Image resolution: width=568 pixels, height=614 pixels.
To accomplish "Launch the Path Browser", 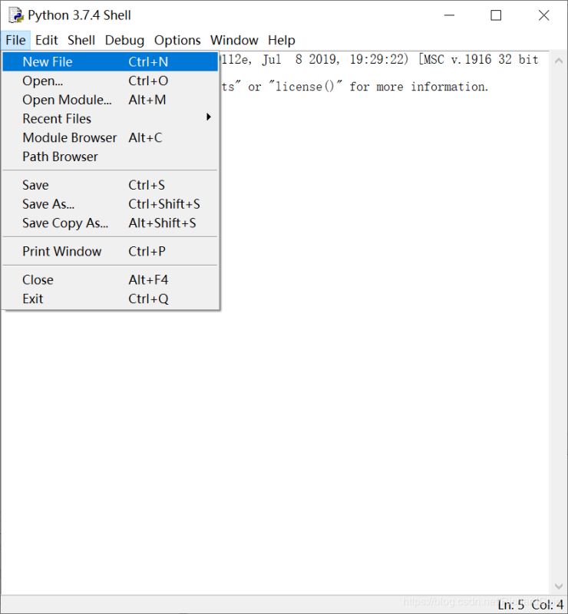I will [110, 157].
